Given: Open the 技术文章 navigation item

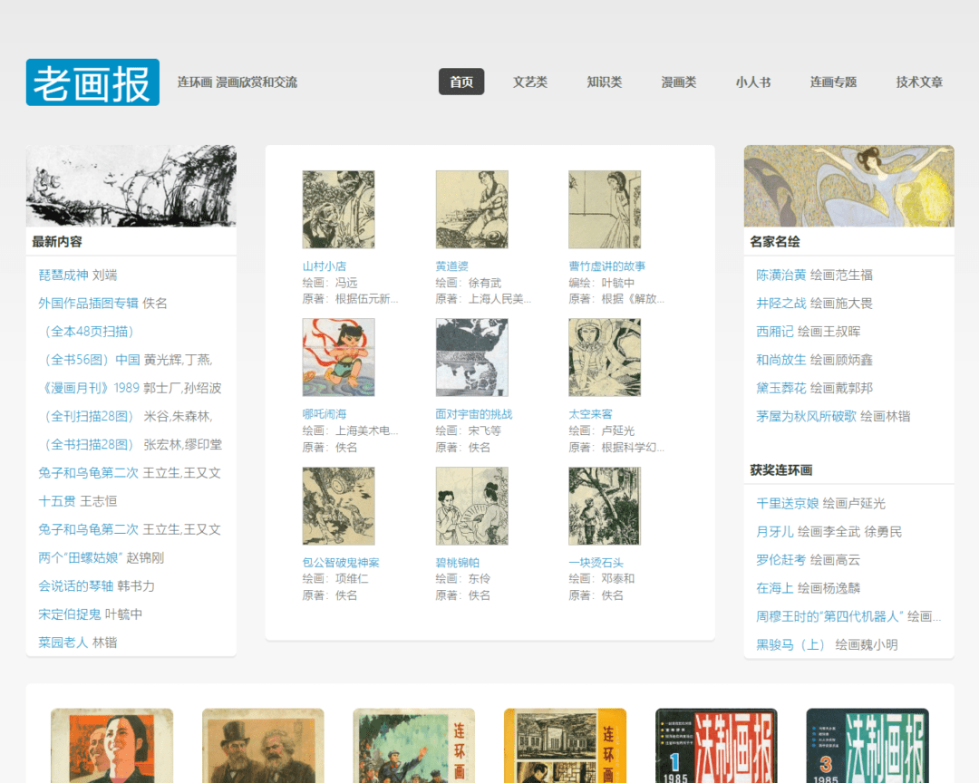Looking at the screenshot, I should coord(919,82).
